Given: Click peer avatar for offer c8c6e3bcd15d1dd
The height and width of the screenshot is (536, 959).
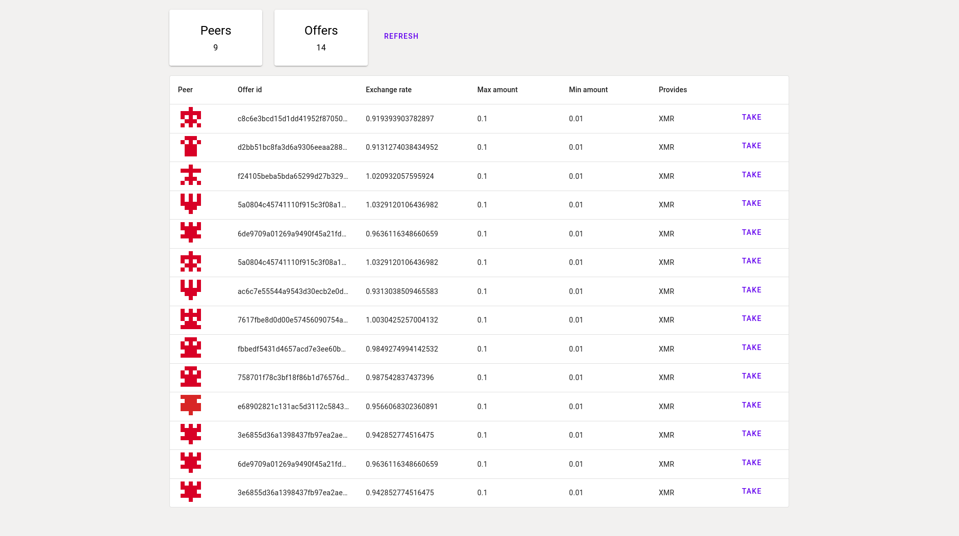Looking at the screenshot, I should [x=190, y=118].
